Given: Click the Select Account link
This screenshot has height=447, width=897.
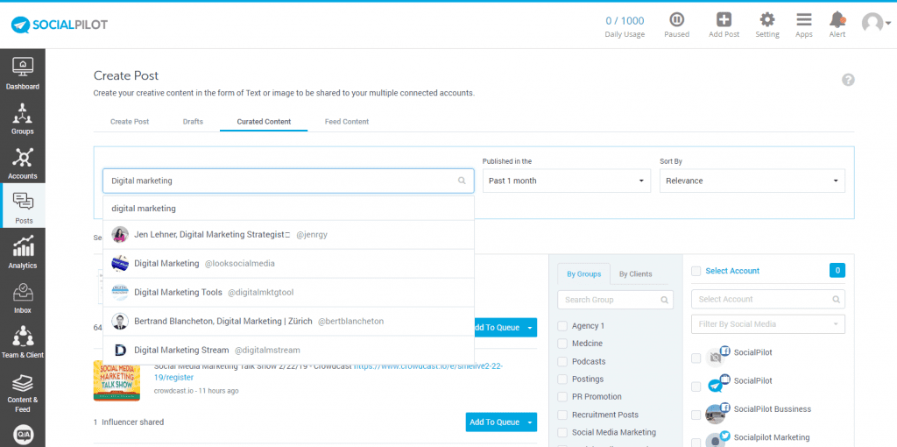Looking at the screenshot, I should pyautogui.click(x=732, y=272).
